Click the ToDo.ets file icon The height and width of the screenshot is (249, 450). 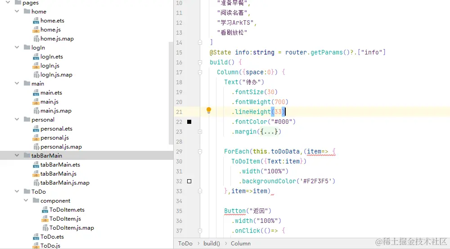pyautogui.click(x=36, y=237)
